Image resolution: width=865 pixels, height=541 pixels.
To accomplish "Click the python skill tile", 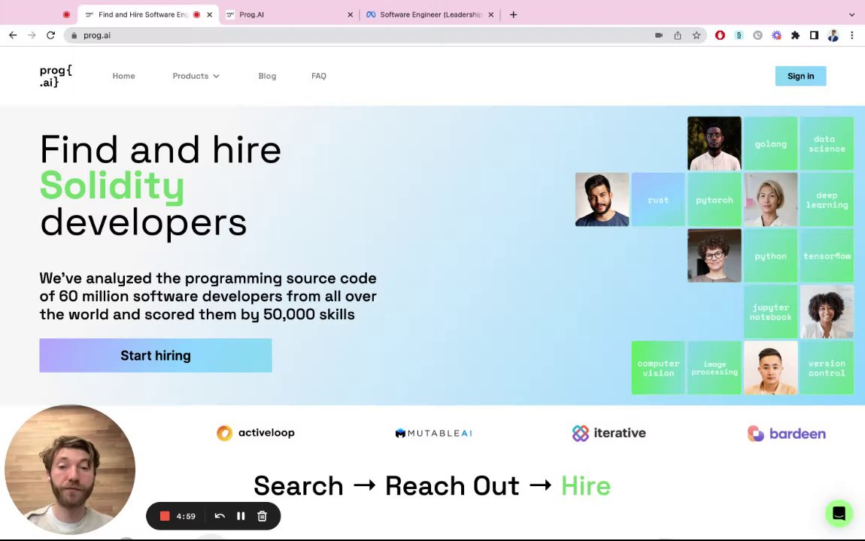I will 770,255.
